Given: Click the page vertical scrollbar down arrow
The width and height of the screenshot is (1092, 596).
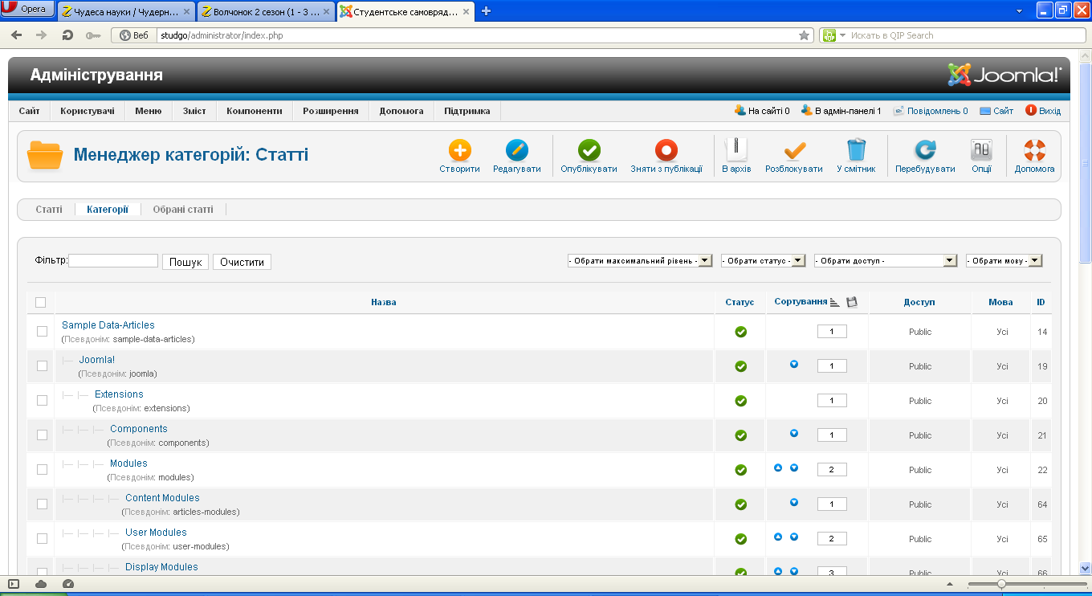Looking at the screenshot, I should [x=1086, y=568].
